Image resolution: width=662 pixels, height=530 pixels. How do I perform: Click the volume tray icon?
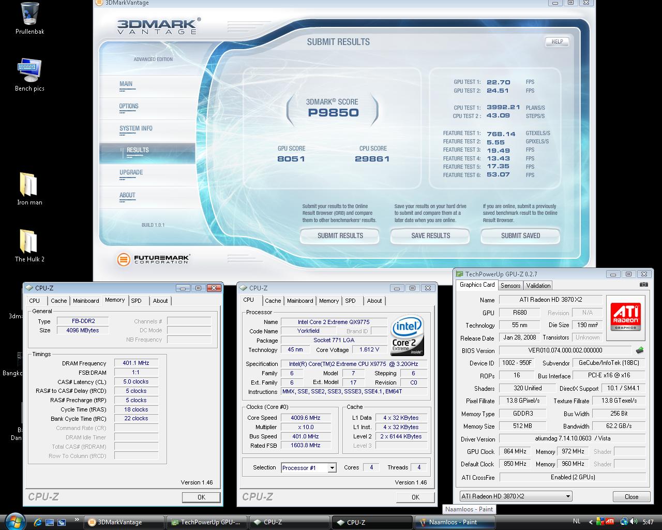pos(633,522)
